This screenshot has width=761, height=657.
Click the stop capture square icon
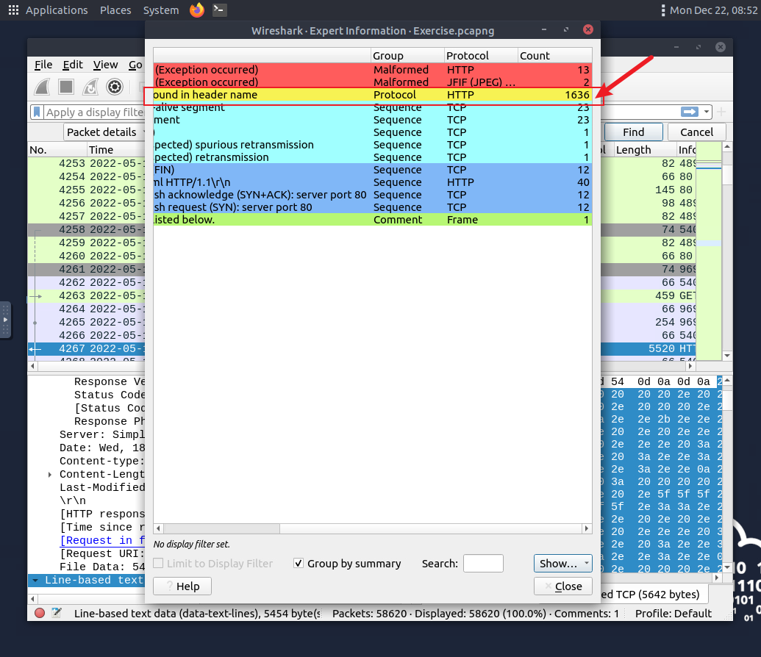point(66,87)
